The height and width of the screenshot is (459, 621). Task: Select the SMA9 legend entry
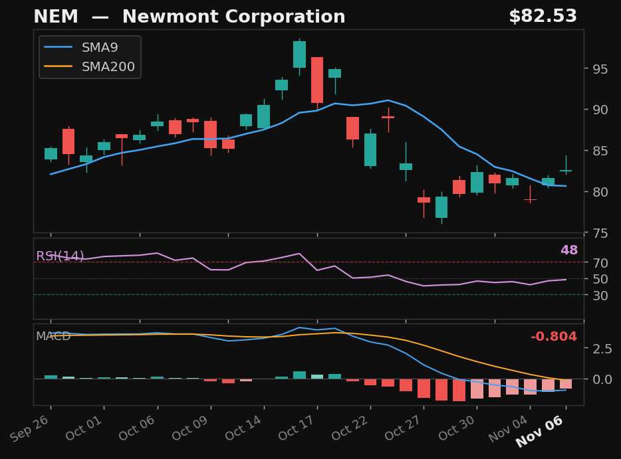click(x=81, y=47)
